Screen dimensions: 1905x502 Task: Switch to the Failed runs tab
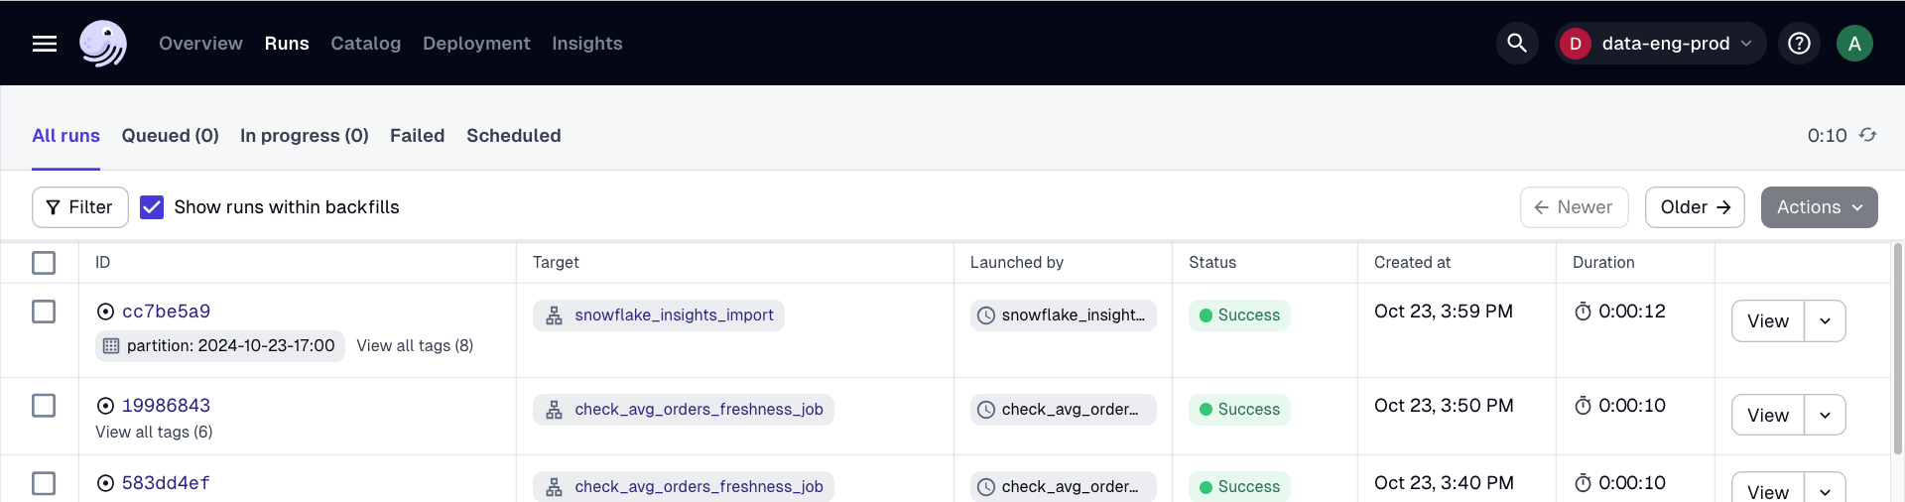coord(417,136)
